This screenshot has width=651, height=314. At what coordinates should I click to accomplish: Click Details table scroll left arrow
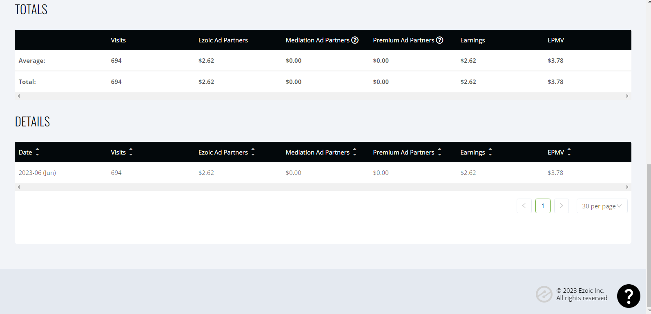pos(18,187)
